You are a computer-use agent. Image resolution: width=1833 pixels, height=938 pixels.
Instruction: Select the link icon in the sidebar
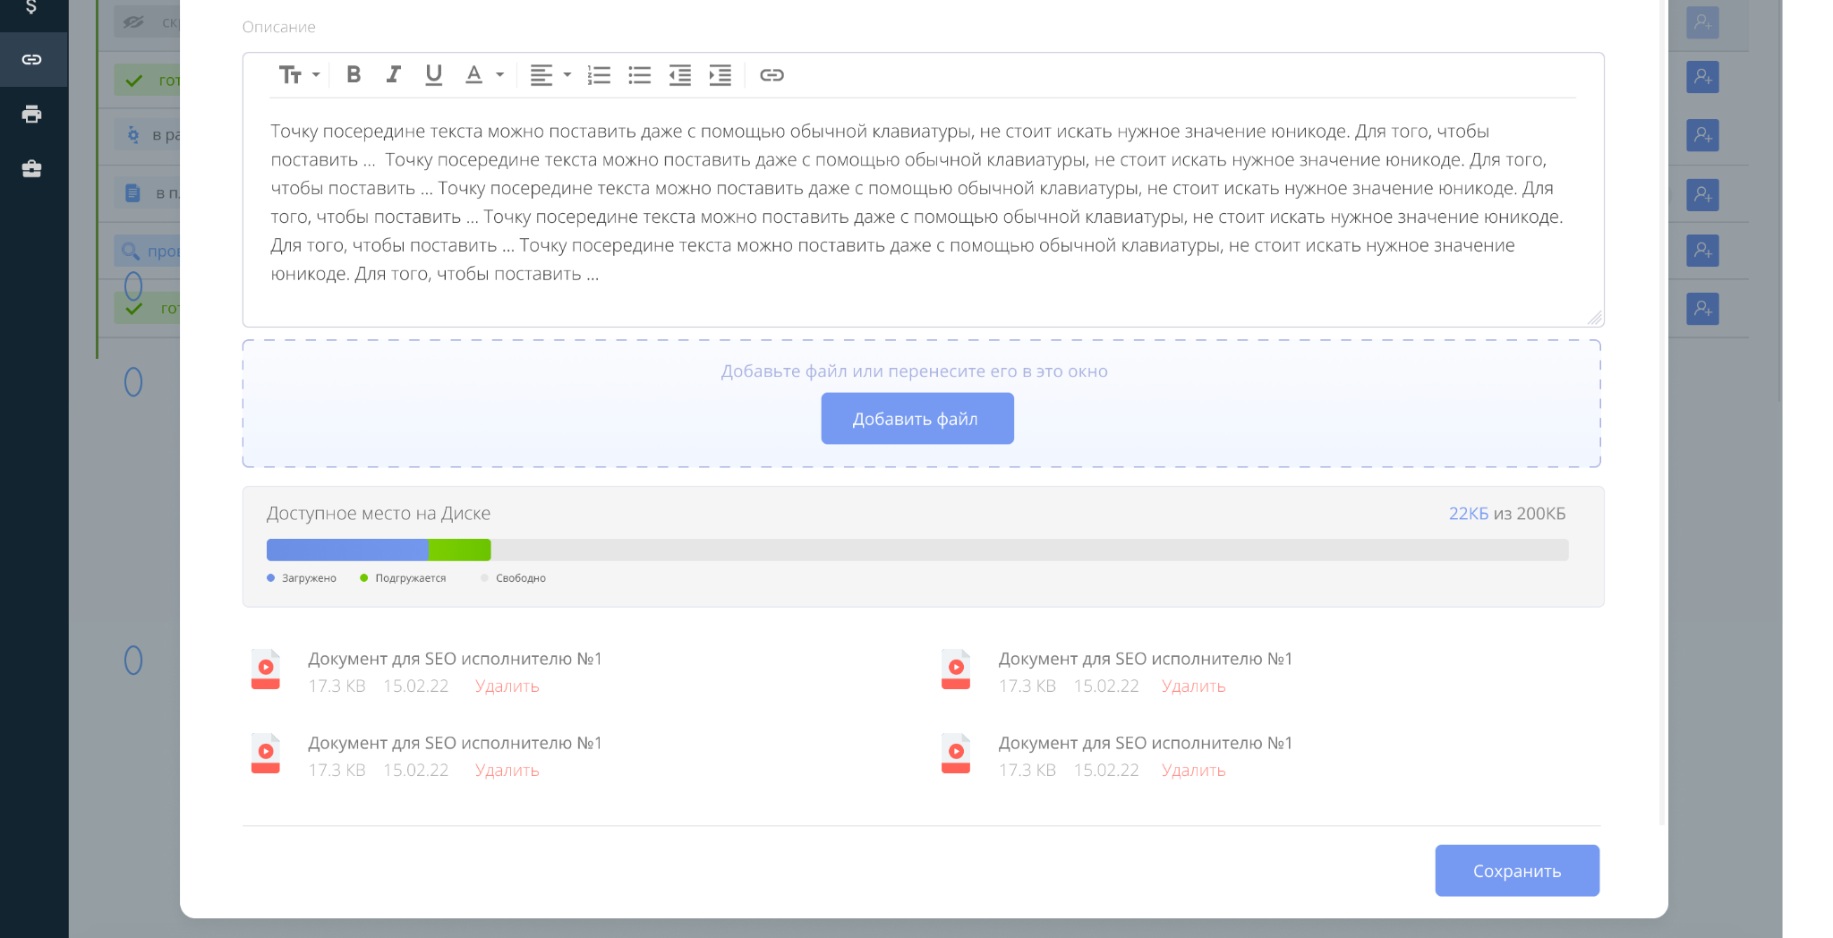[32, 60]
